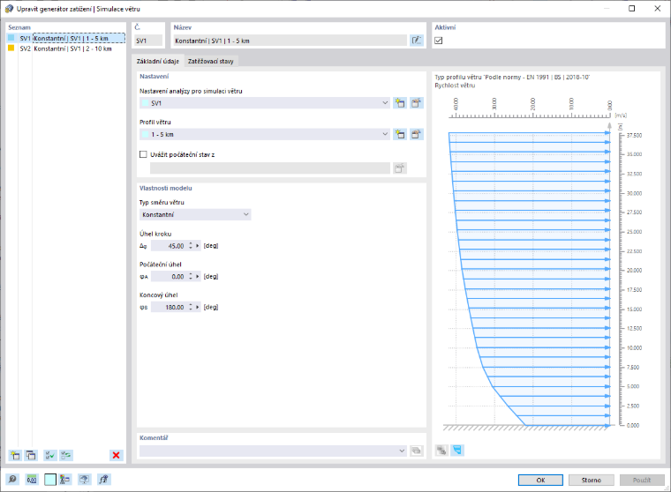Cancel with the Storno button
The width and height of the screenshot is (671, 492).
tap(591, 480)
